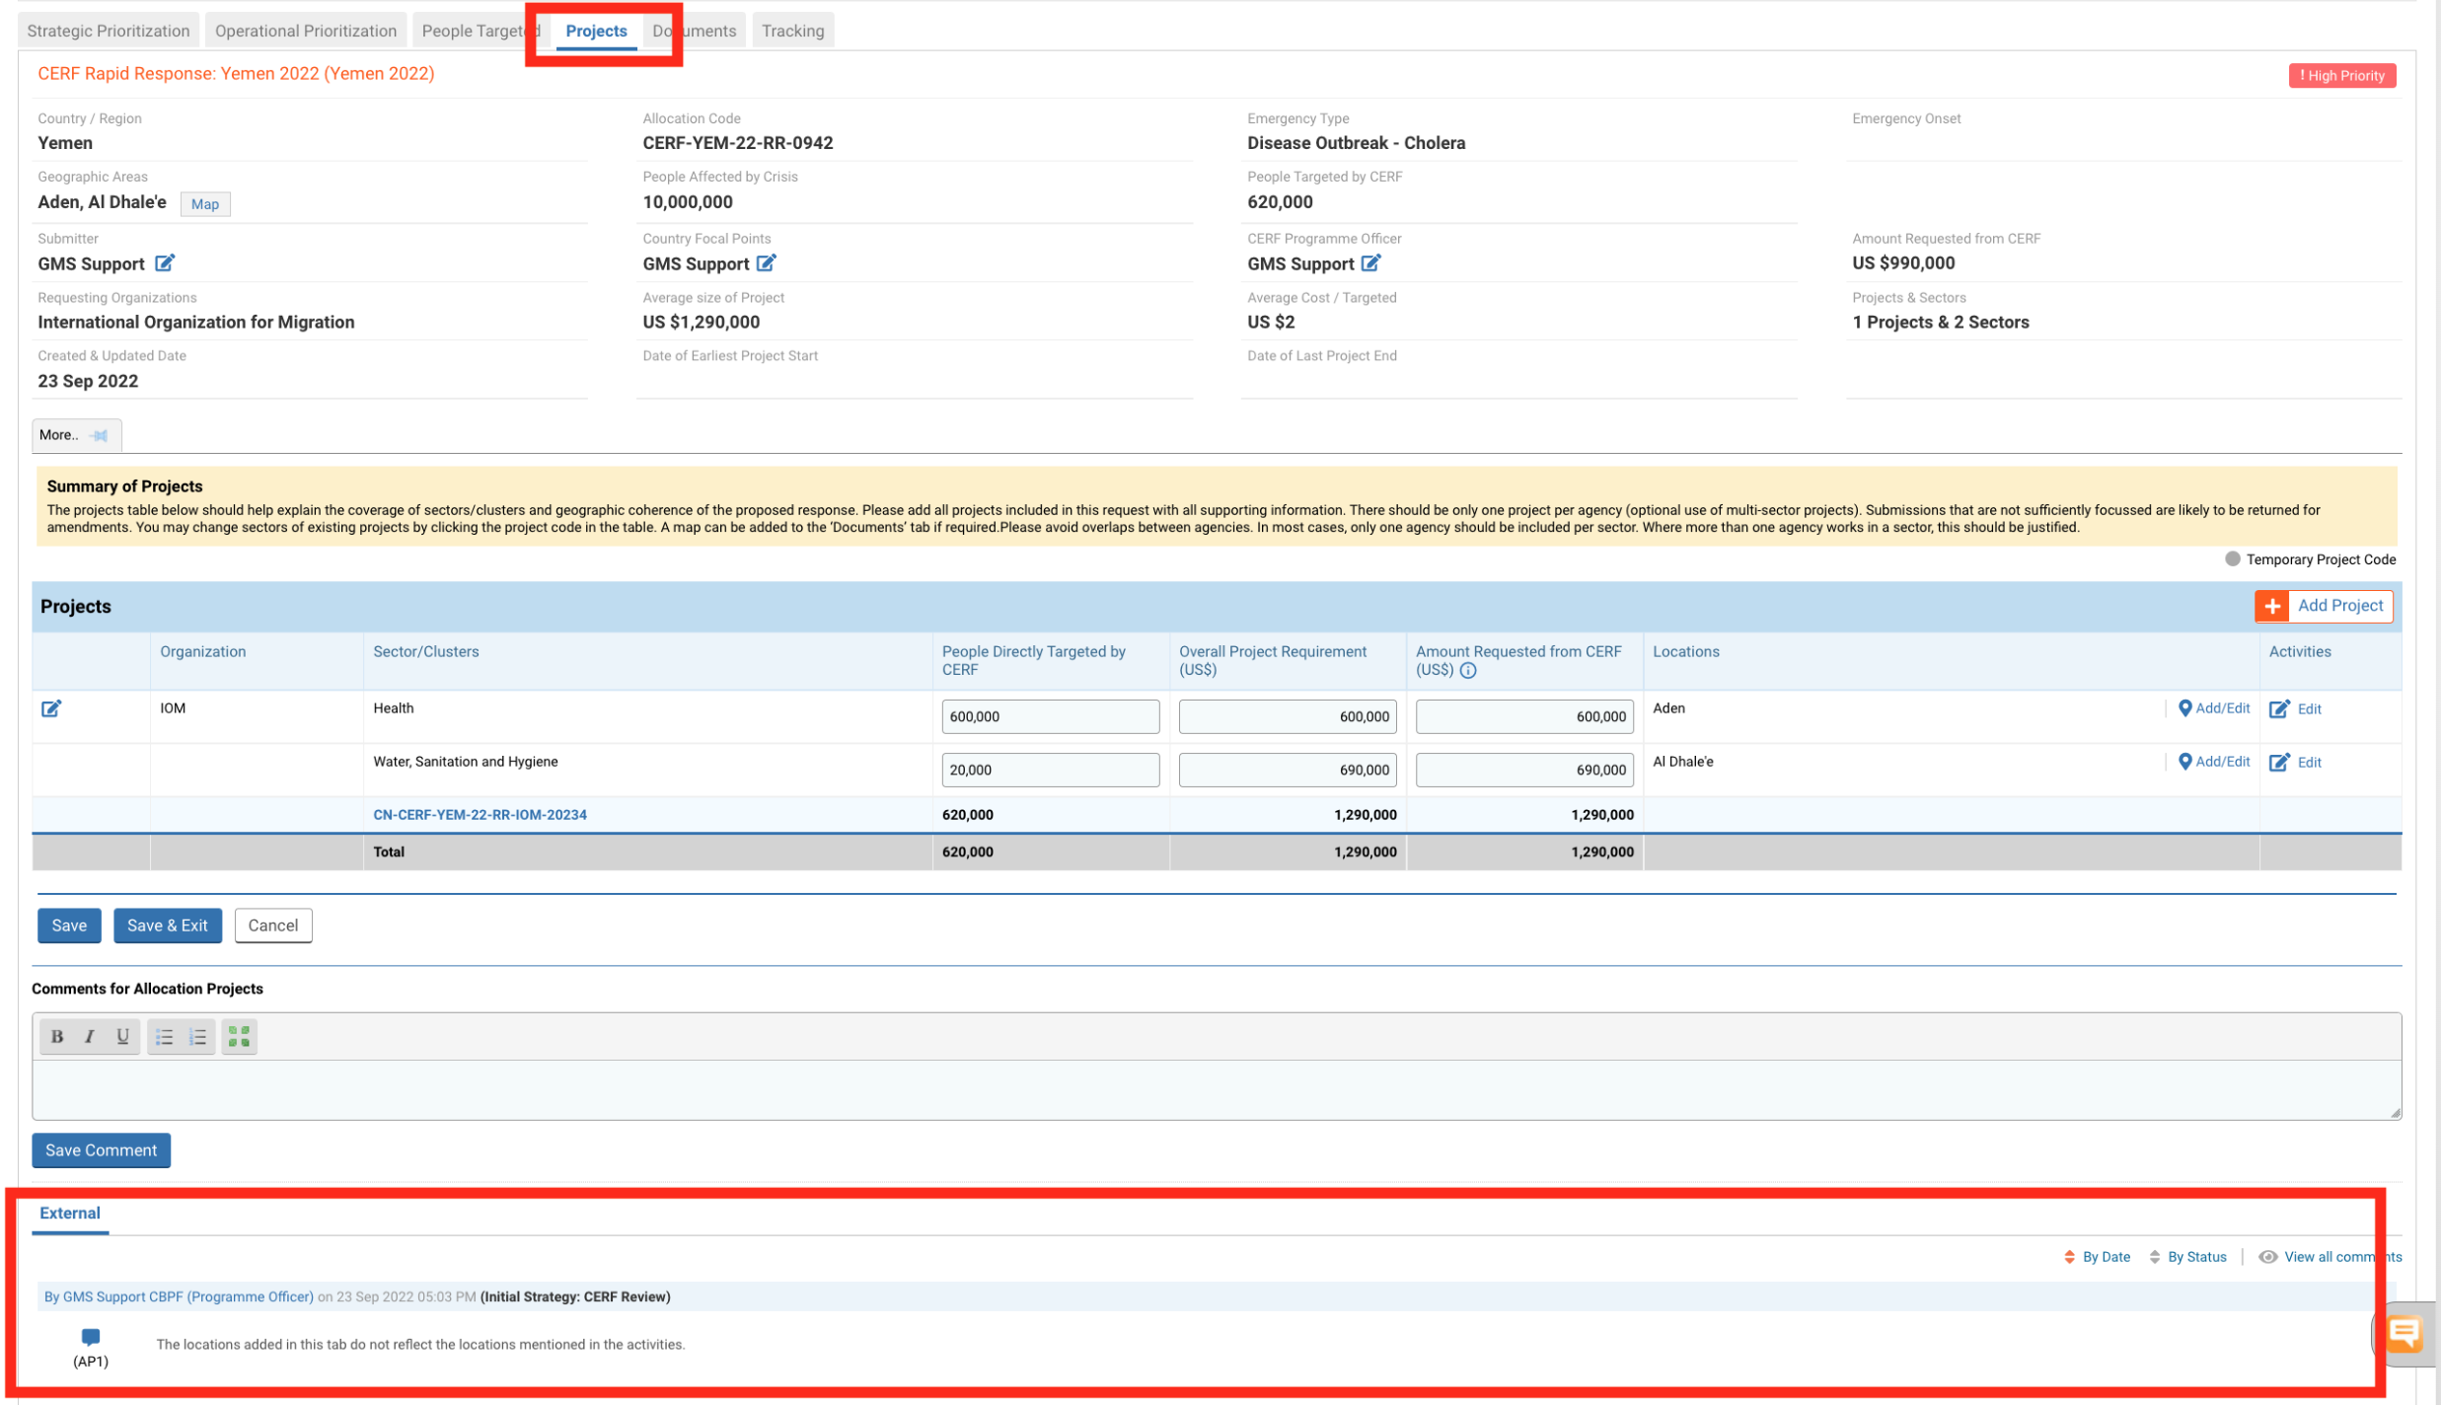Edit the Submitter GMS Support pencil icon
Screen dimensions: 2441x1405
(165, 263)
